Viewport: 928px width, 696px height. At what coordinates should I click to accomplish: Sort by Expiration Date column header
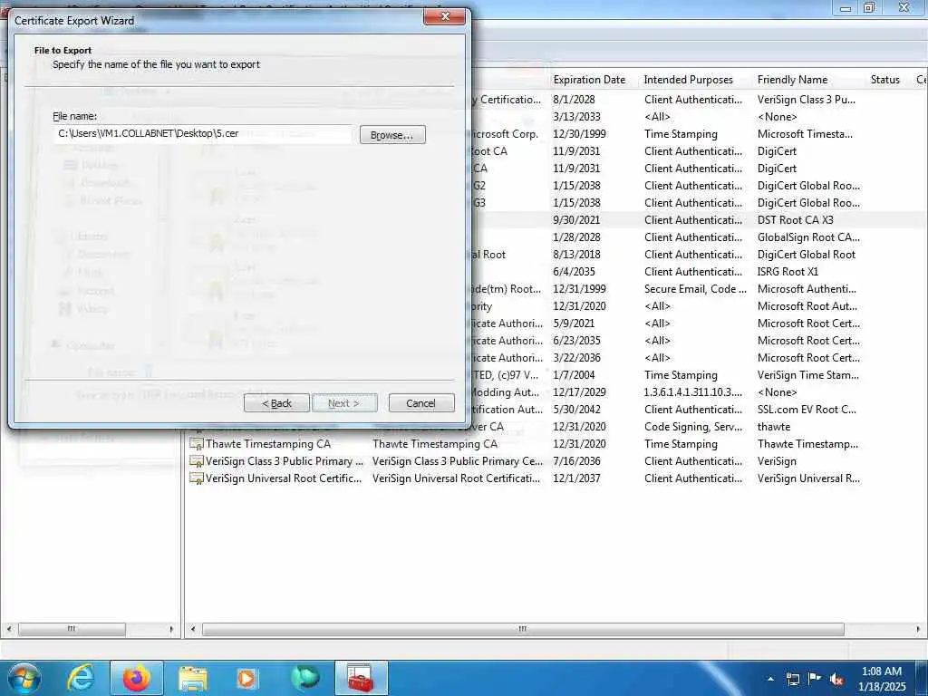click(589, 80)
